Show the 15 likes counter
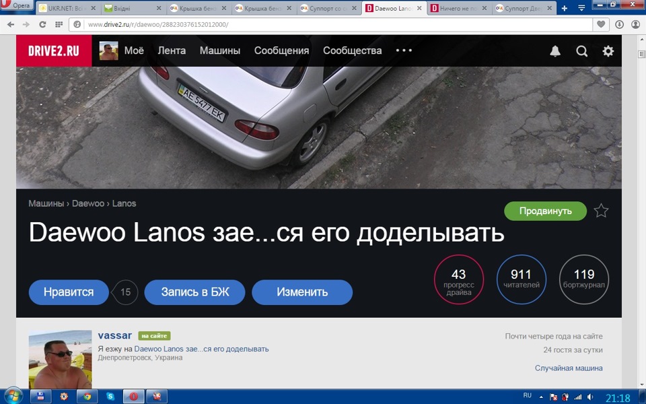This screenshot has width=646, height=404. [x=125, y=292]
